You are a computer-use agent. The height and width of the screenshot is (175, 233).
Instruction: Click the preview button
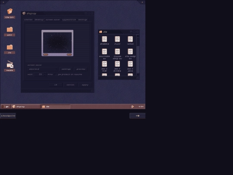(x=81, y=69)
